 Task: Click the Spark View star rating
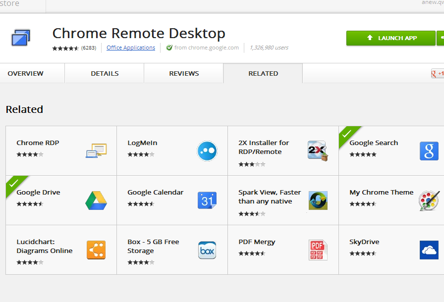coord(252,214)
